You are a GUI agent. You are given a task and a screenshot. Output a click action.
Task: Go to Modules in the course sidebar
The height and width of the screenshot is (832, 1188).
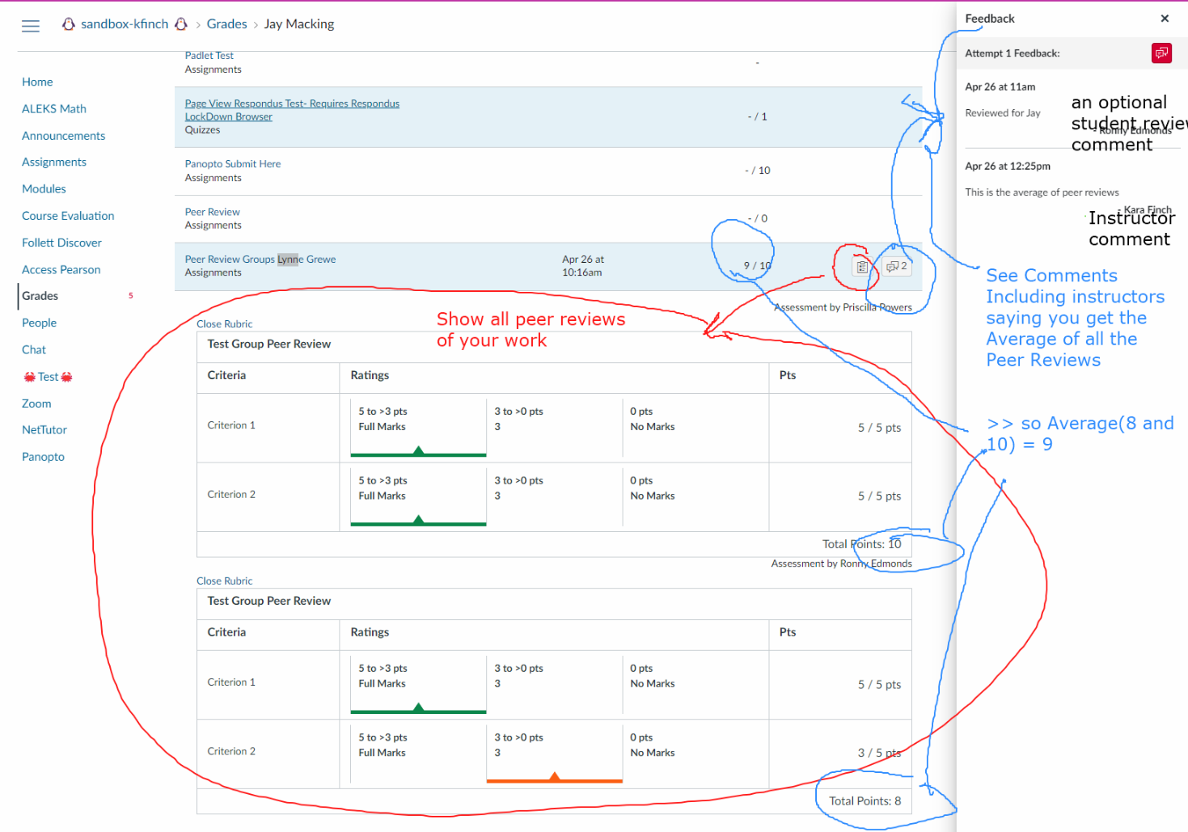44,189
